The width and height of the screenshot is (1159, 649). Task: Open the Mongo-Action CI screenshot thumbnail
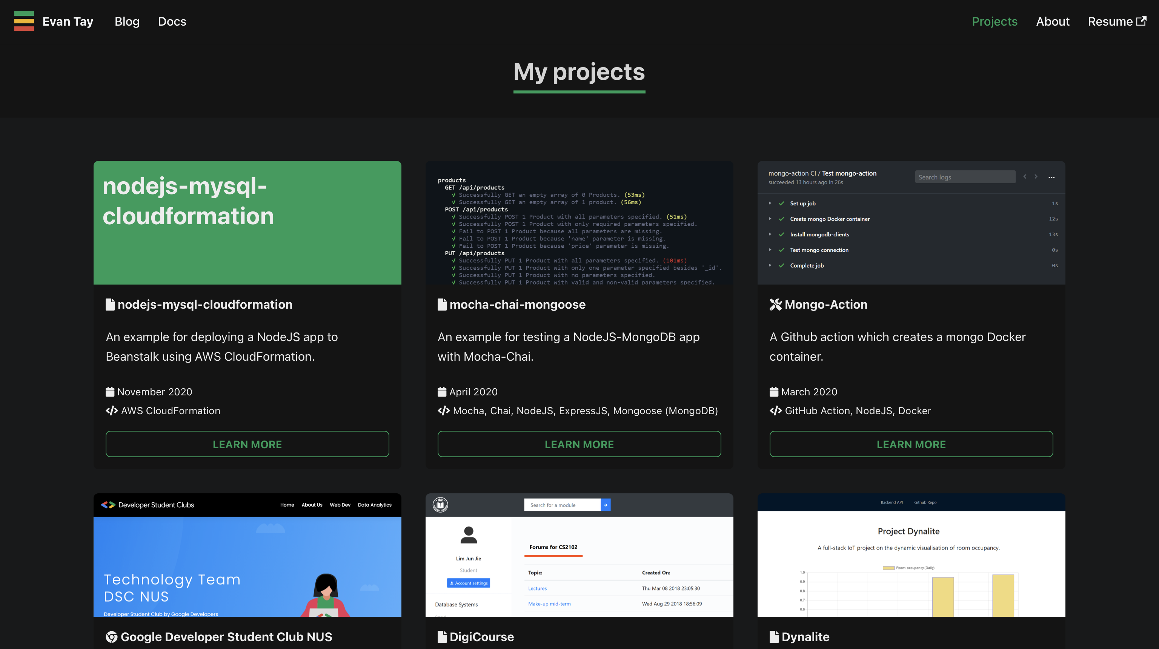911,222
